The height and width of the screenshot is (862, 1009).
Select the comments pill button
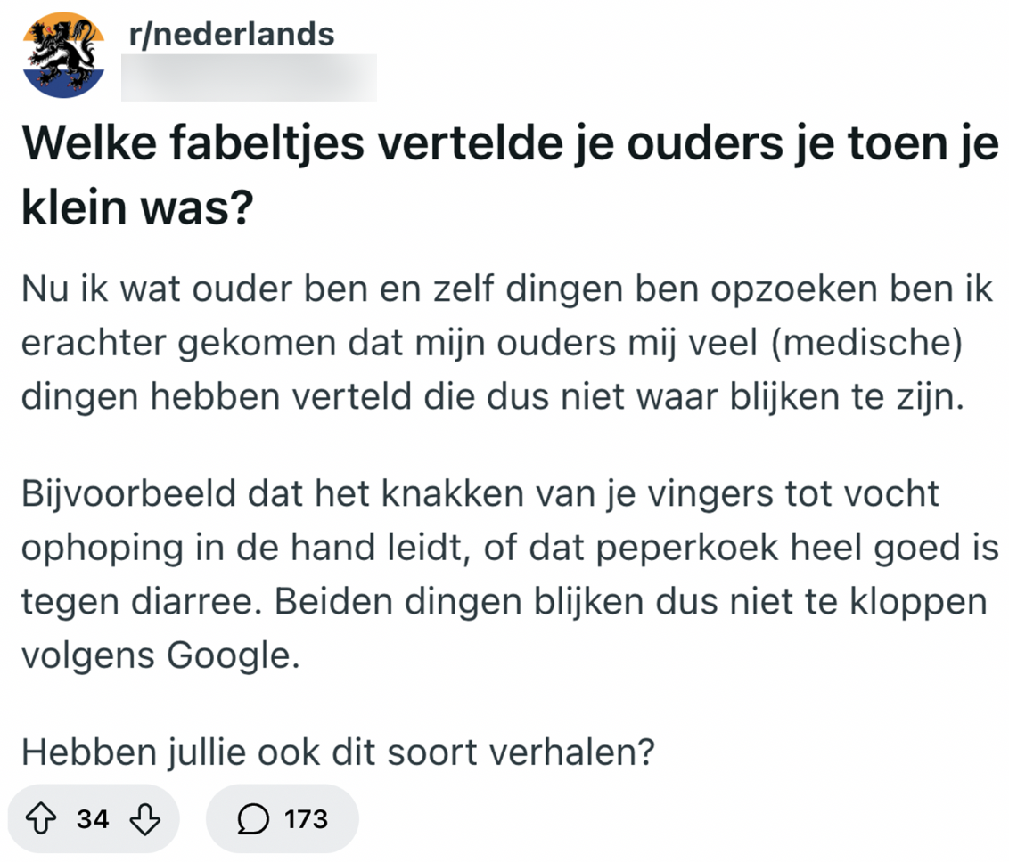click(282, 817)
